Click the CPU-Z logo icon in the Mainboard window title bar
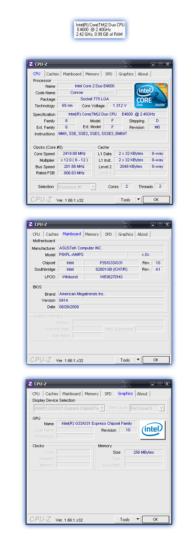The height and width of the screenshot is (545, 196). (31, 224)
